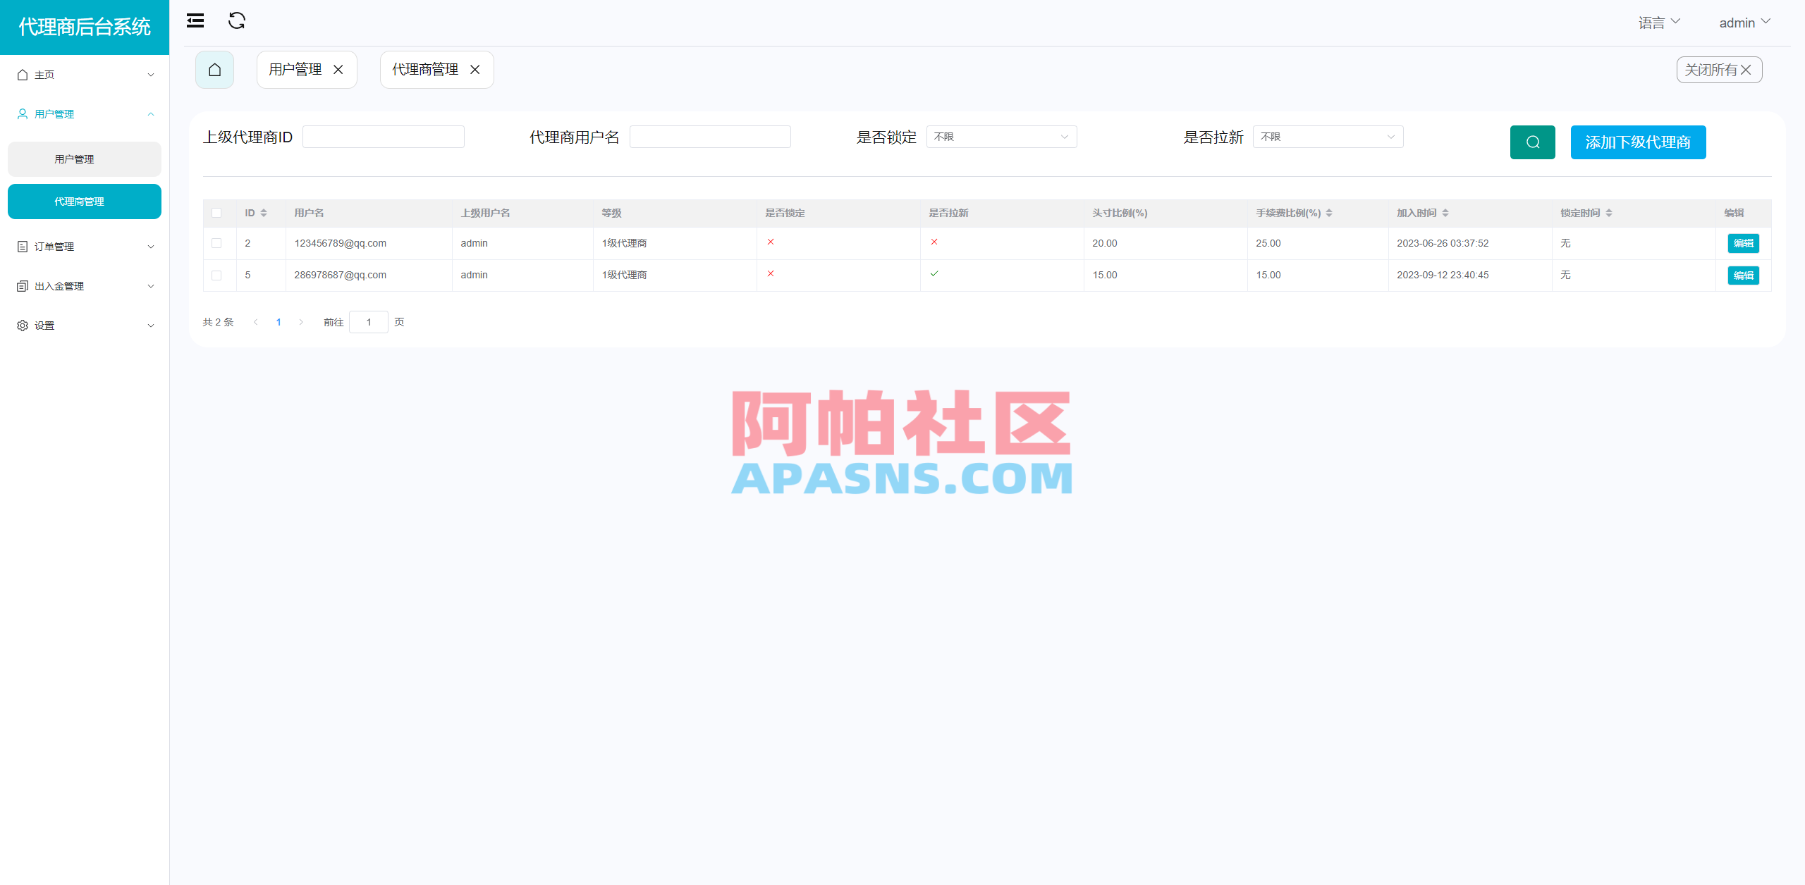Click the hamburger menu collapse icon

click(195, 21)
